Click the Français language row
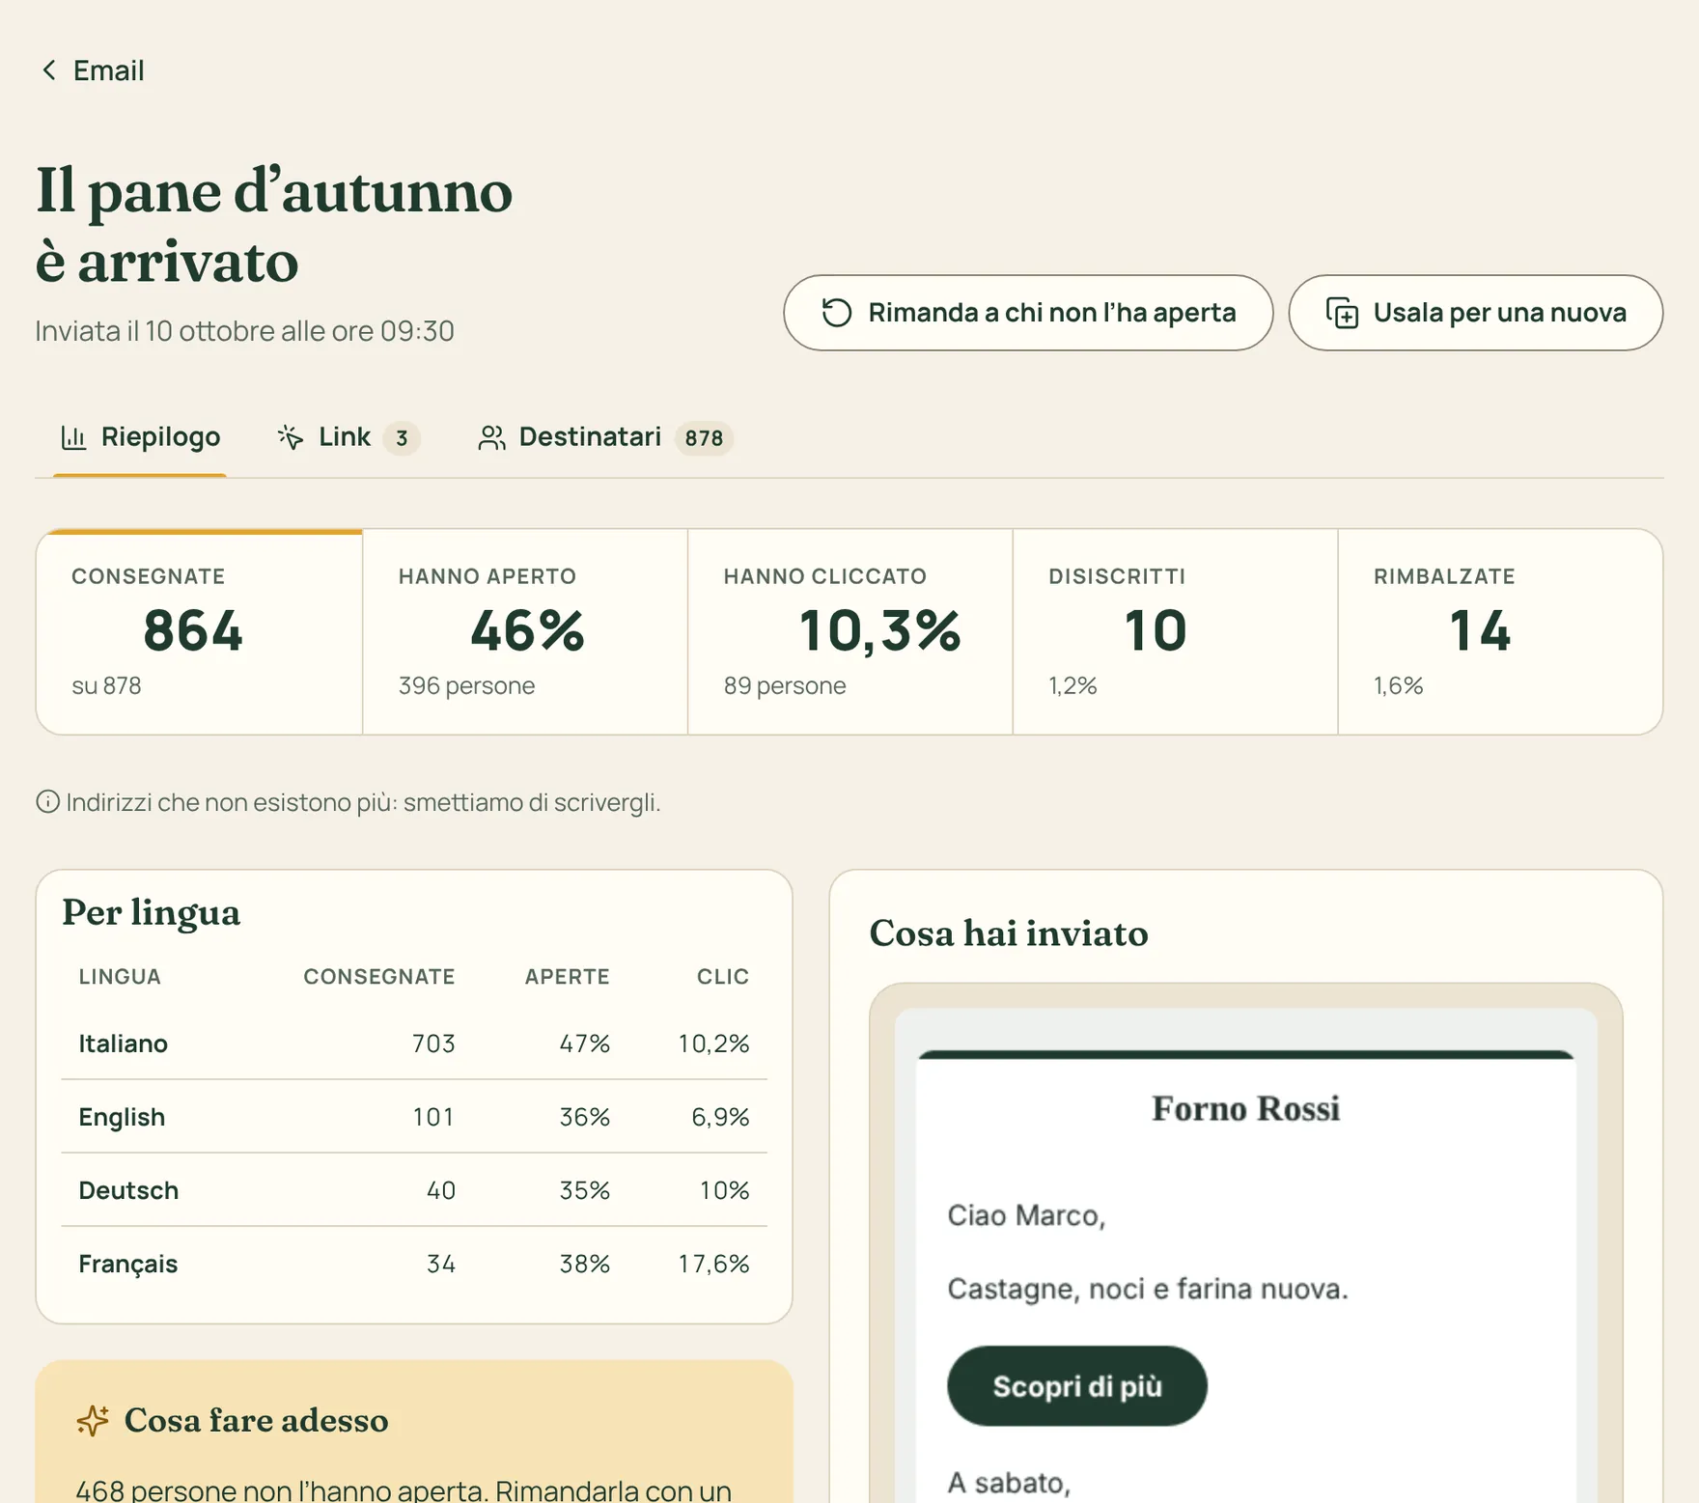Screen dimensions: 1699x1503 click(414, 1264)
